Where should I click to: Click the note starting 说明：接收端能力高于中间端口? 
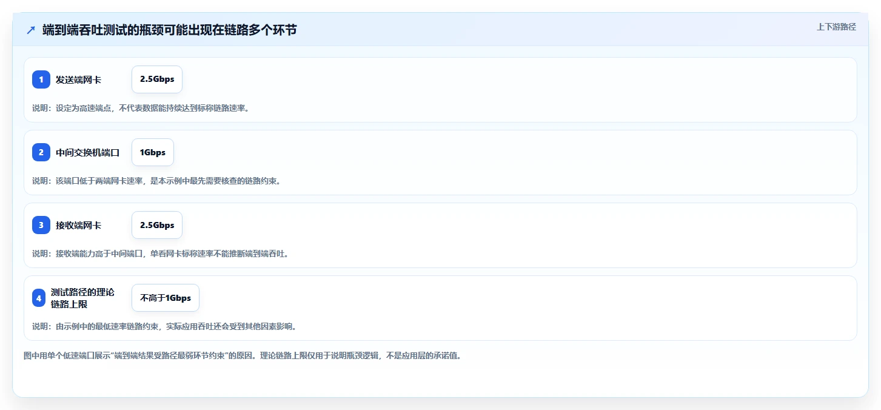click(x=160, y=254)
